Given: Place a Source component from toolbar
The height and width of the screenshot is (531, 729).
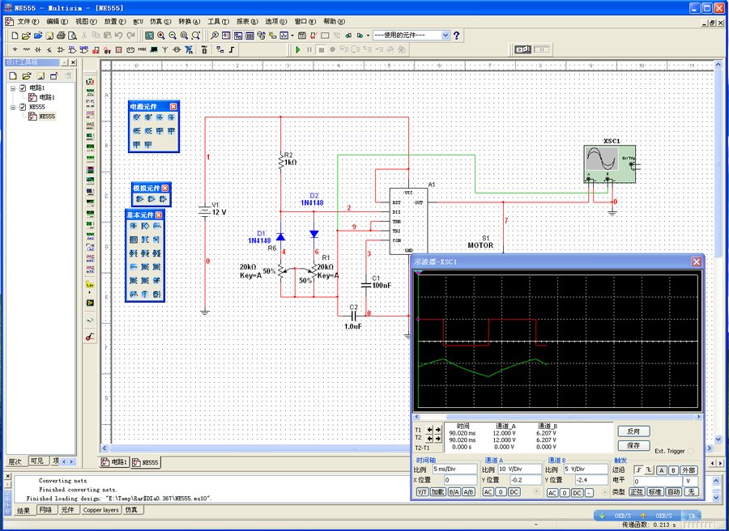Looking at the screenshot, I should pos(15,49).
